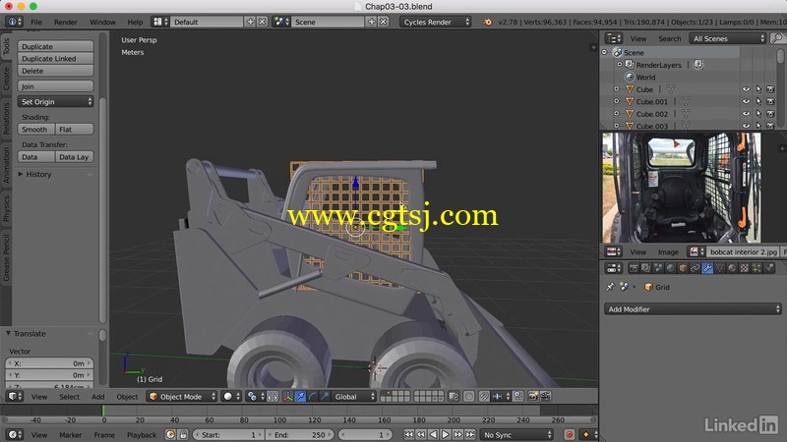Click the OpenGL render image camera icon

pos(533,397)
